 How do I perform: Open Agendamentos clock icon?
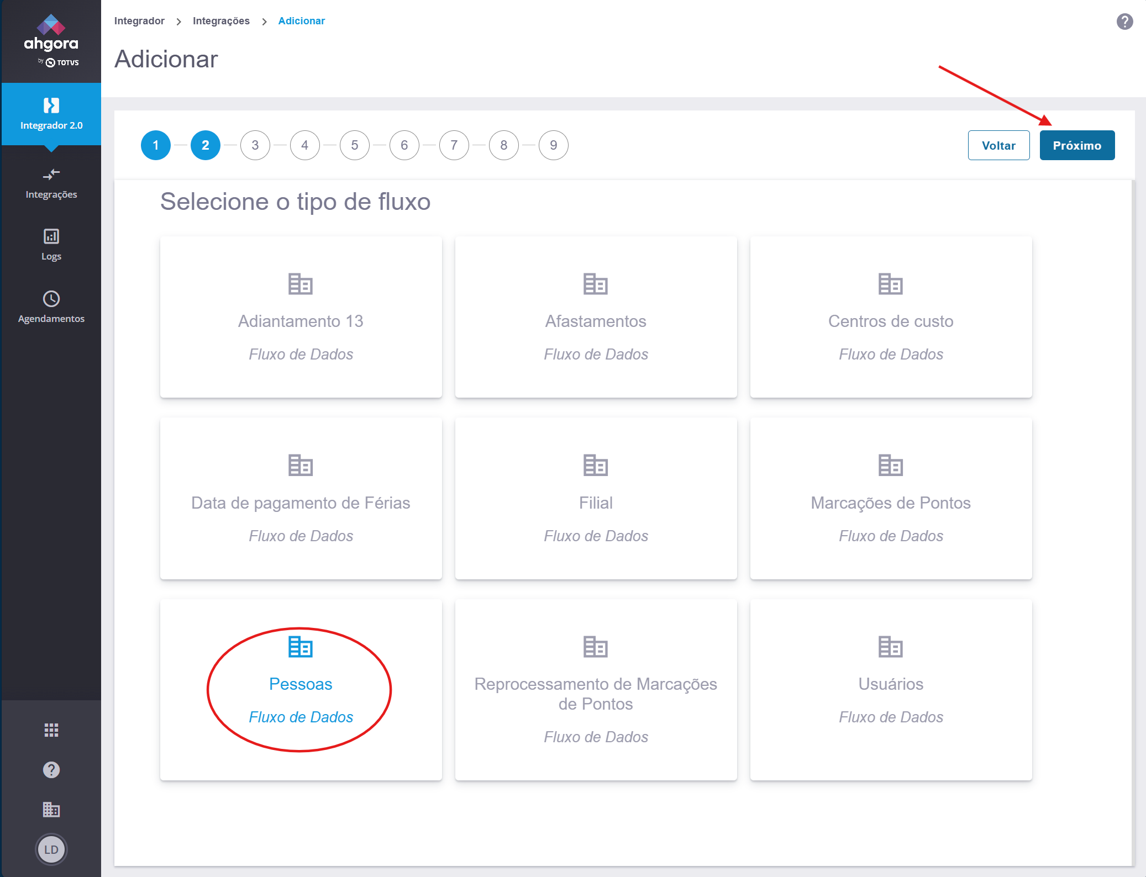[51, 306]
